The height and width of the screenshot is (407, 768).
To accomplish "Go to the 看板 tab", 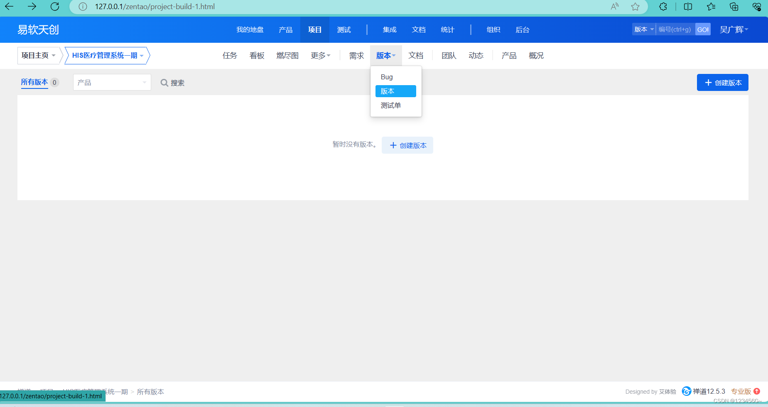I will tap(257, 56).
